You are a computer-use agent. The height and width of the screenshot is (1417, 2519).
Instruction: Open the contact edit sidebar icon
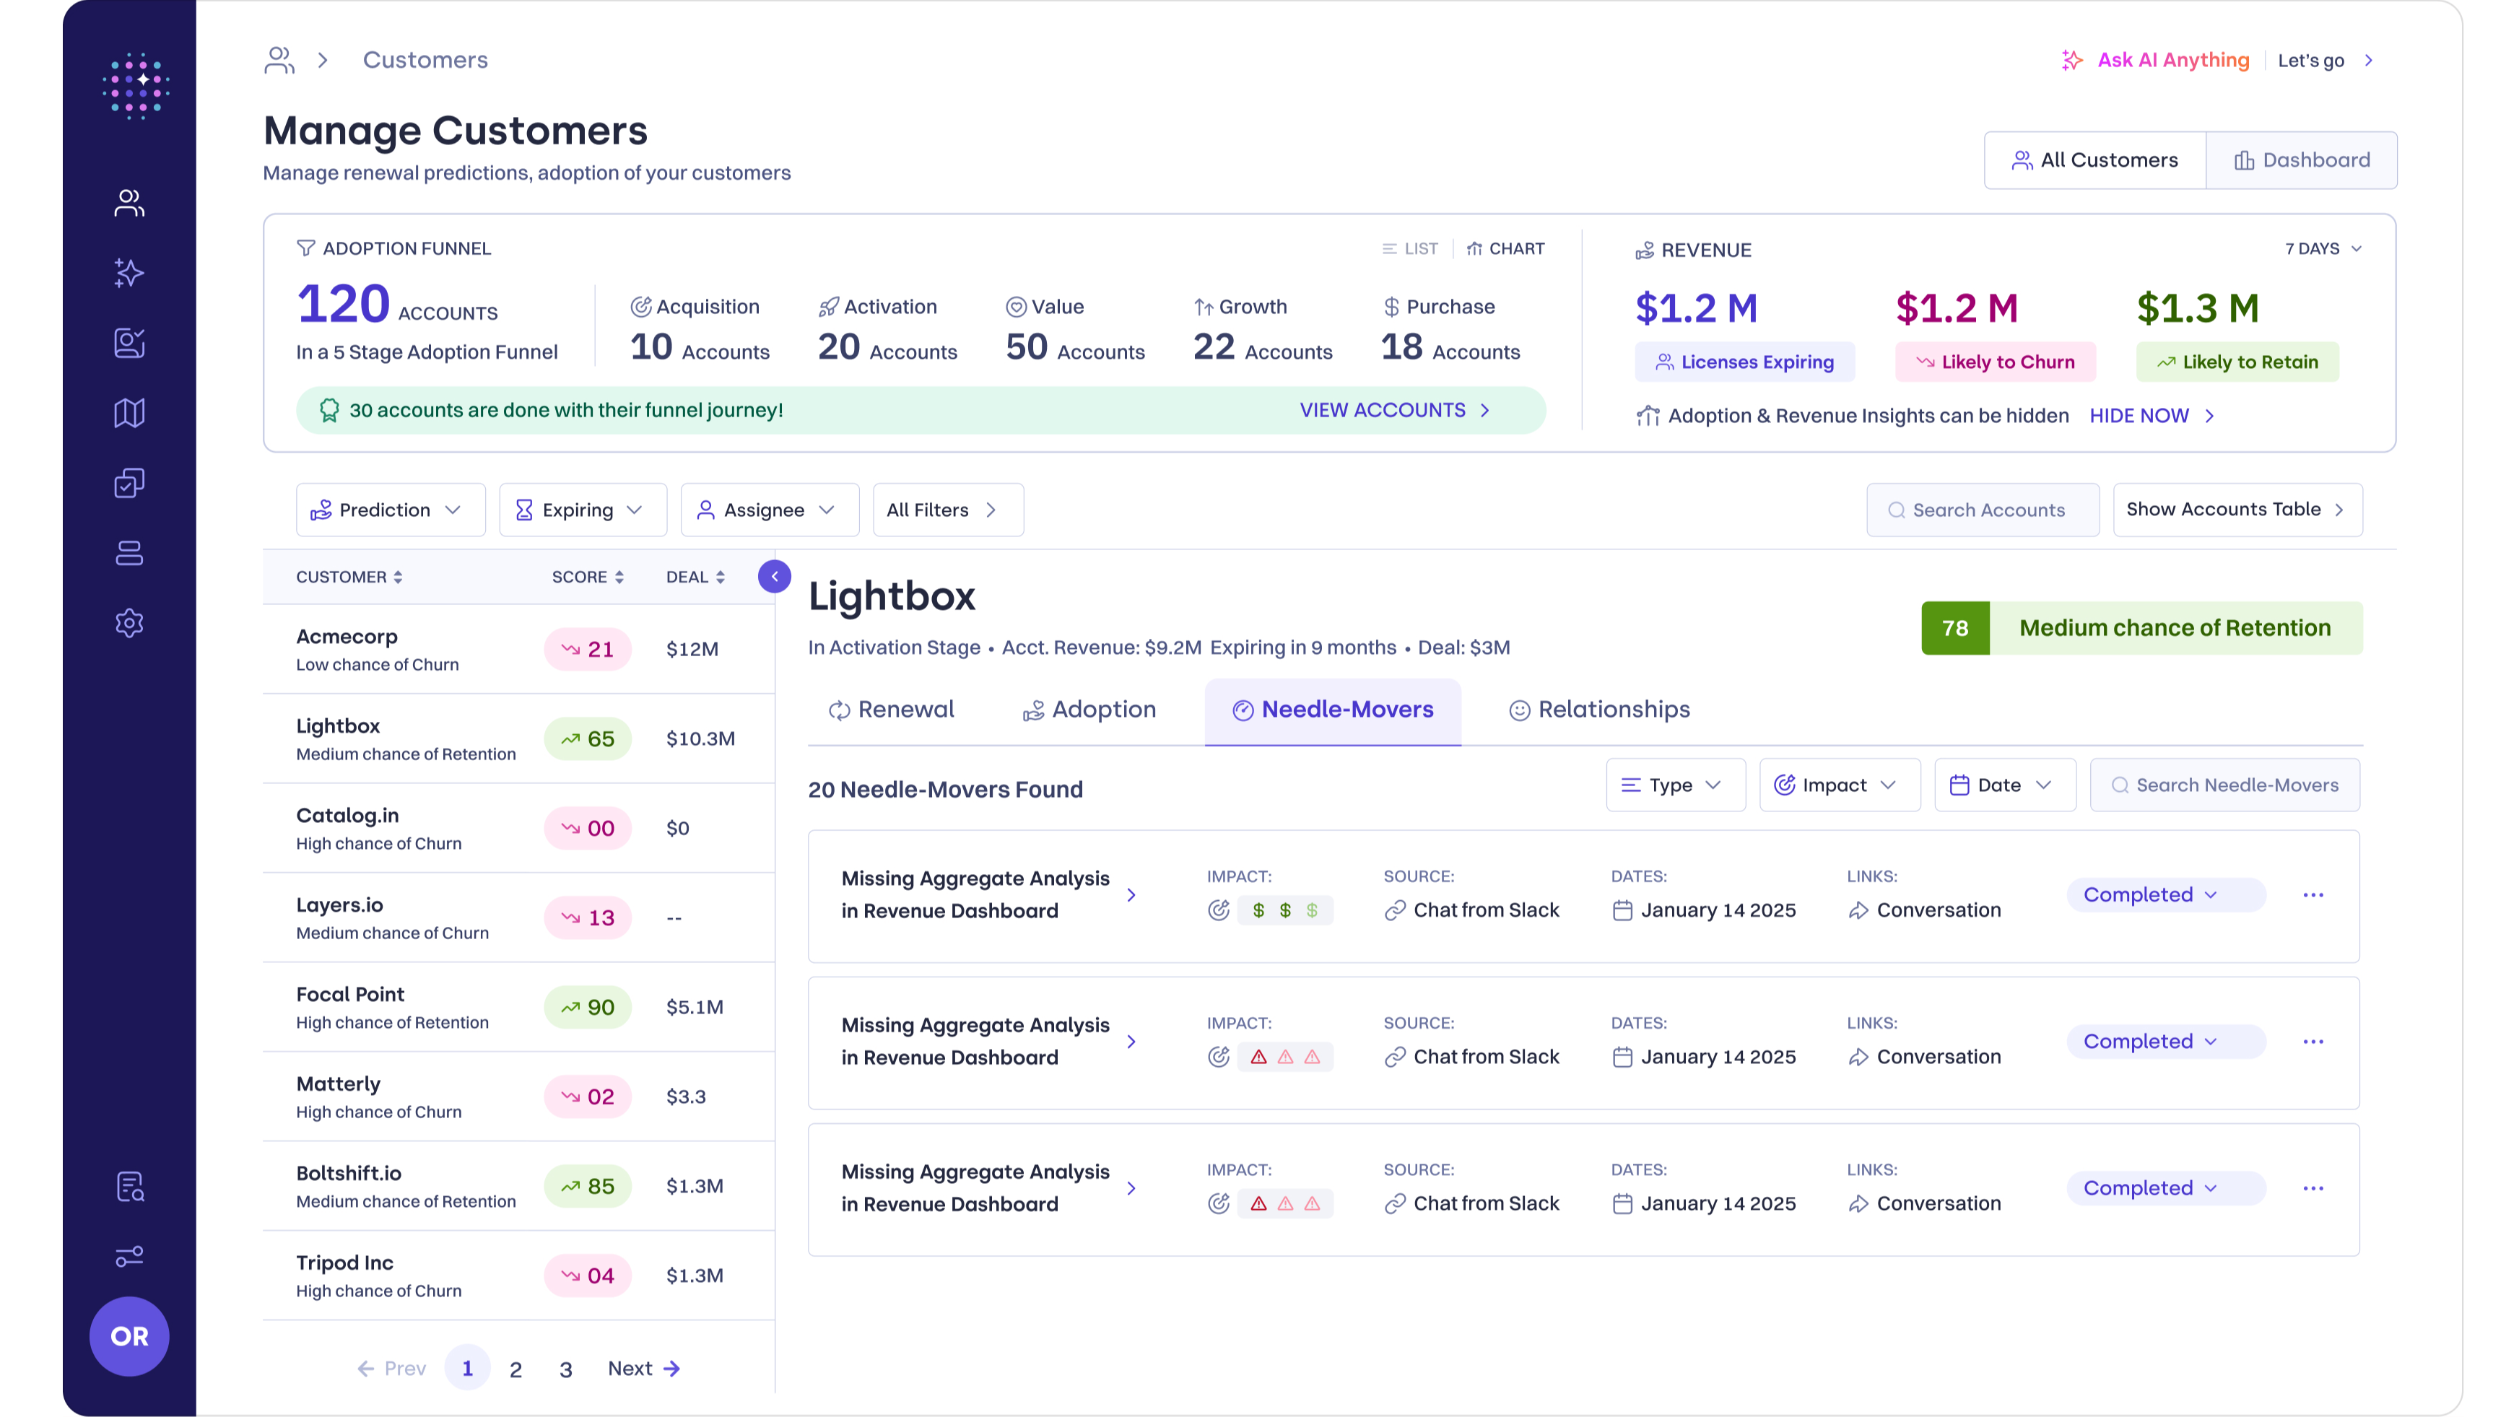tap(129, 342)
